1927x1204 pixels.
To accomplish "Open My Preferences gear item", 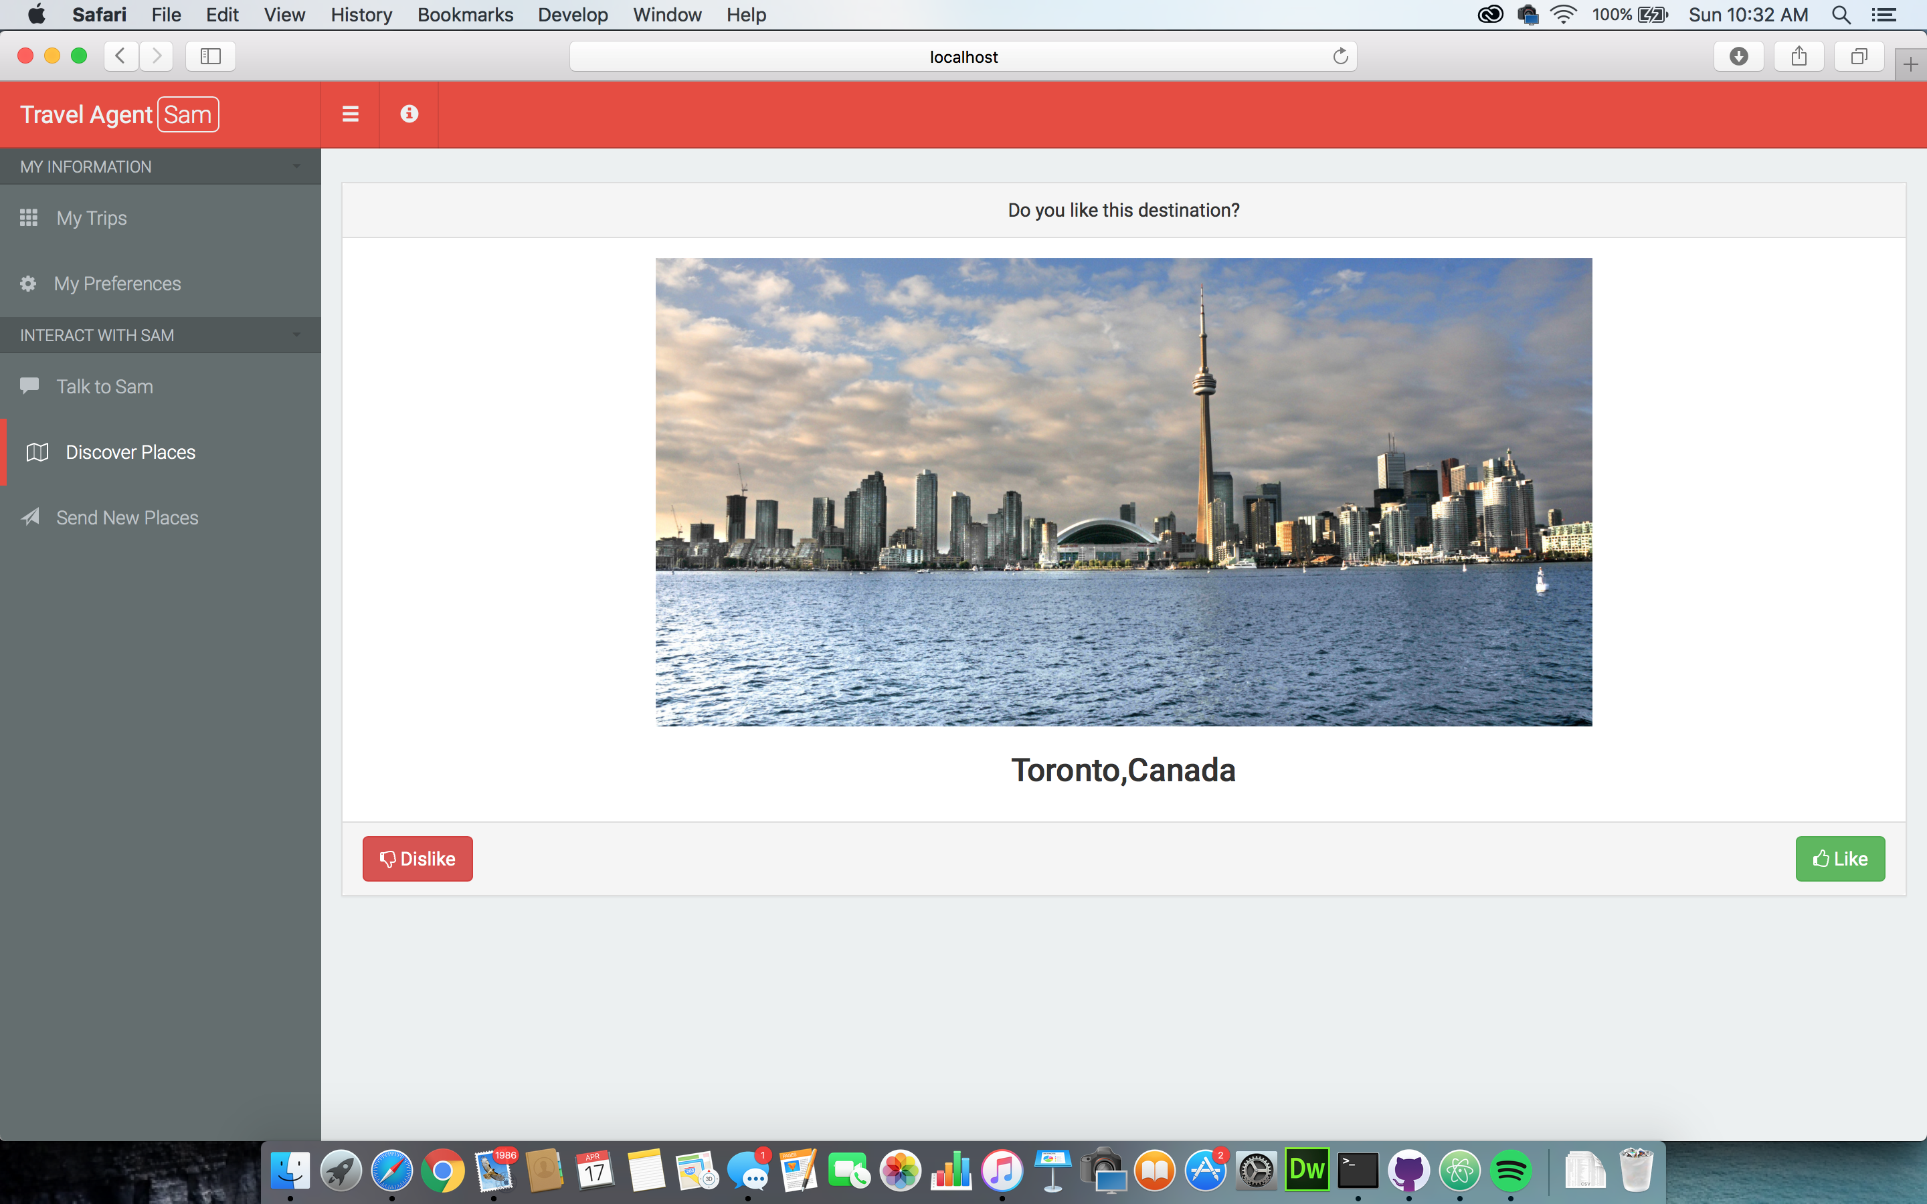I will coord(117,284).
